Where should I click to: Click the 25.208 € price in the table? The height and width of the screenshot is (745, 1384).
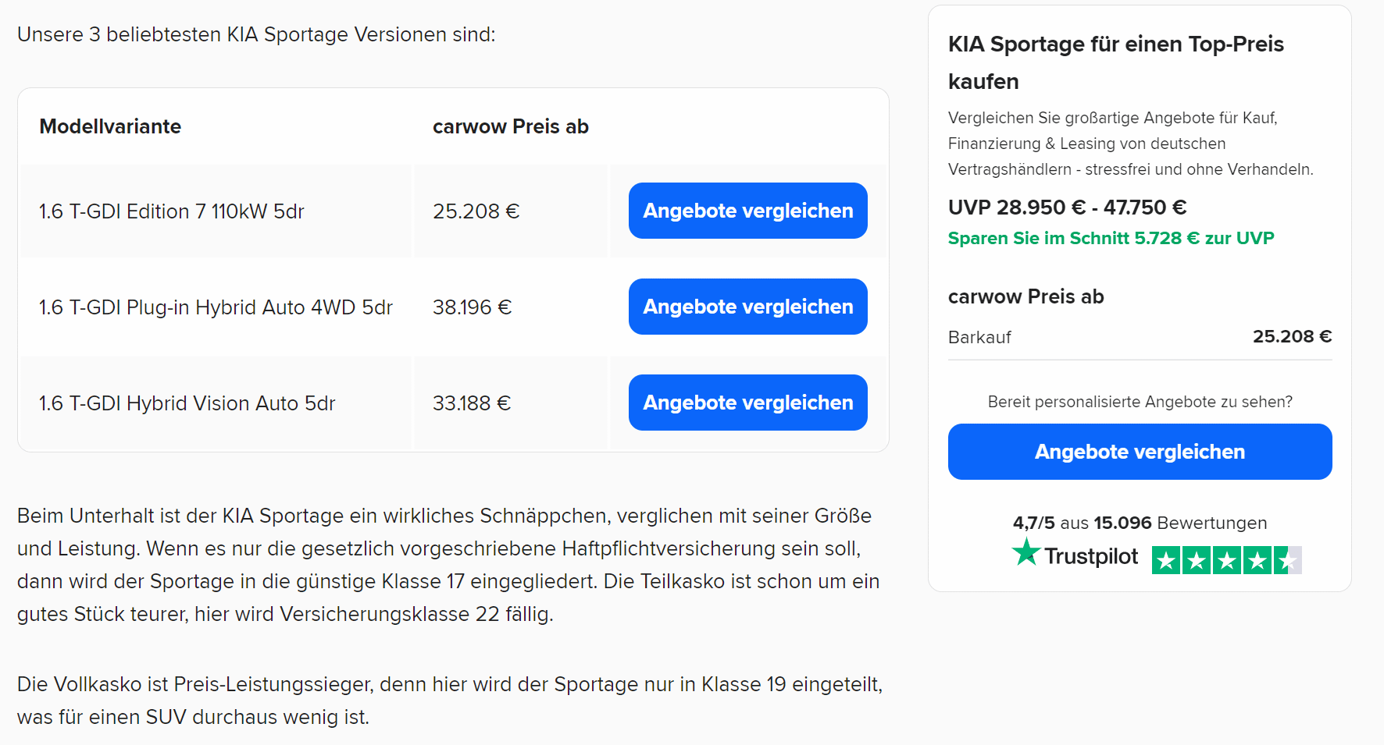[476, 211]
